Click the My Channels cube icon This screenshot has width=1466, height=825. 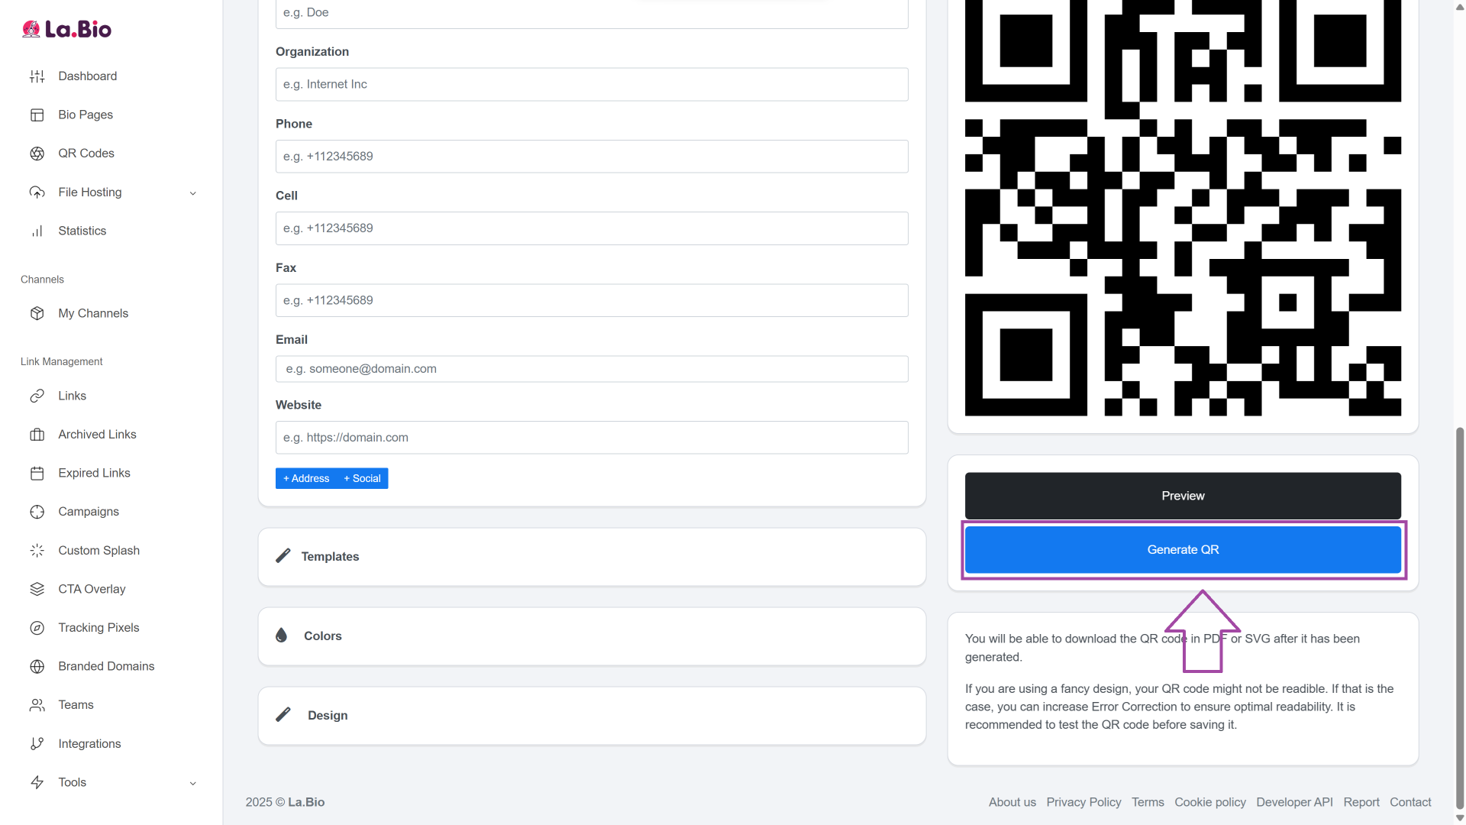point(37,313)
